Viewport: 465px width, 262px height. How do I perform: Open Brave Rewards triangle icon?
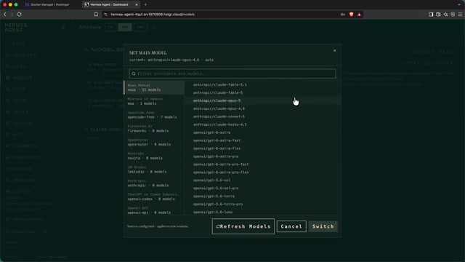pos(359,15)
